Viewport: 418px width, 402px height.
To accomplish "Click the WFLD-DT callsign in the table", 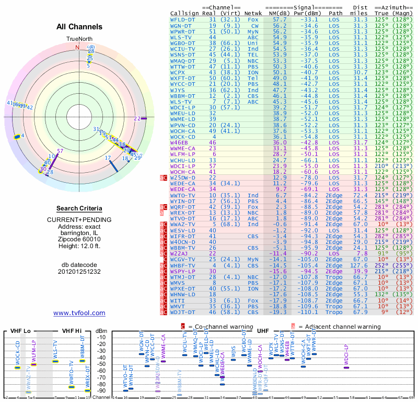I will tap(183, 19).
